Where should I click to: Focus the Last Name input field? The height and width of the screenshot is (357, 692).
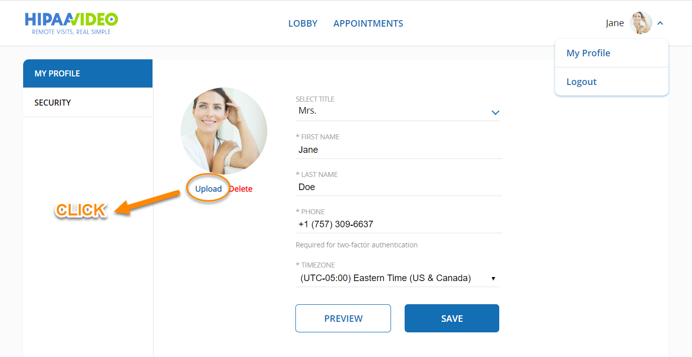[x=399, y=187]
